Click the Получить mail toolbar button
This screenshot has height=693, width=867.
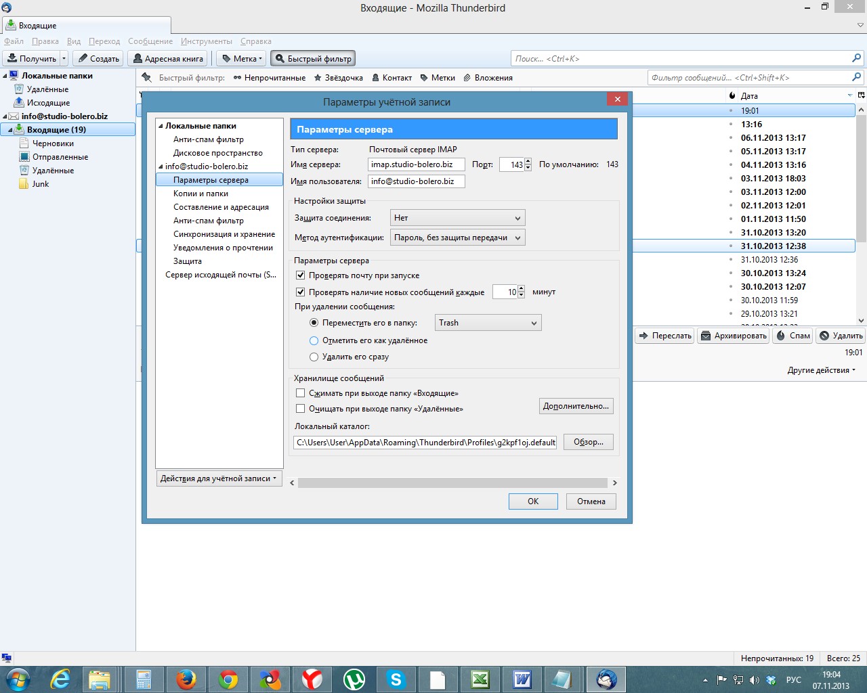[x=32, y=59]
